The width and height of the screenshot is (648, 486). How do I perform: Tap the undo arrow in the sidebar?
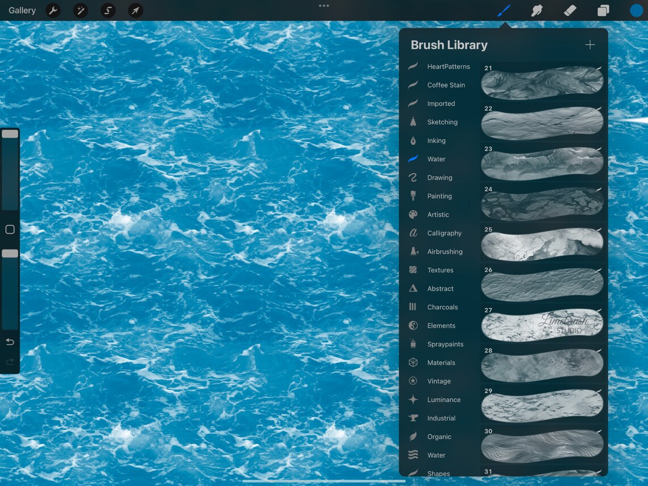10,342
